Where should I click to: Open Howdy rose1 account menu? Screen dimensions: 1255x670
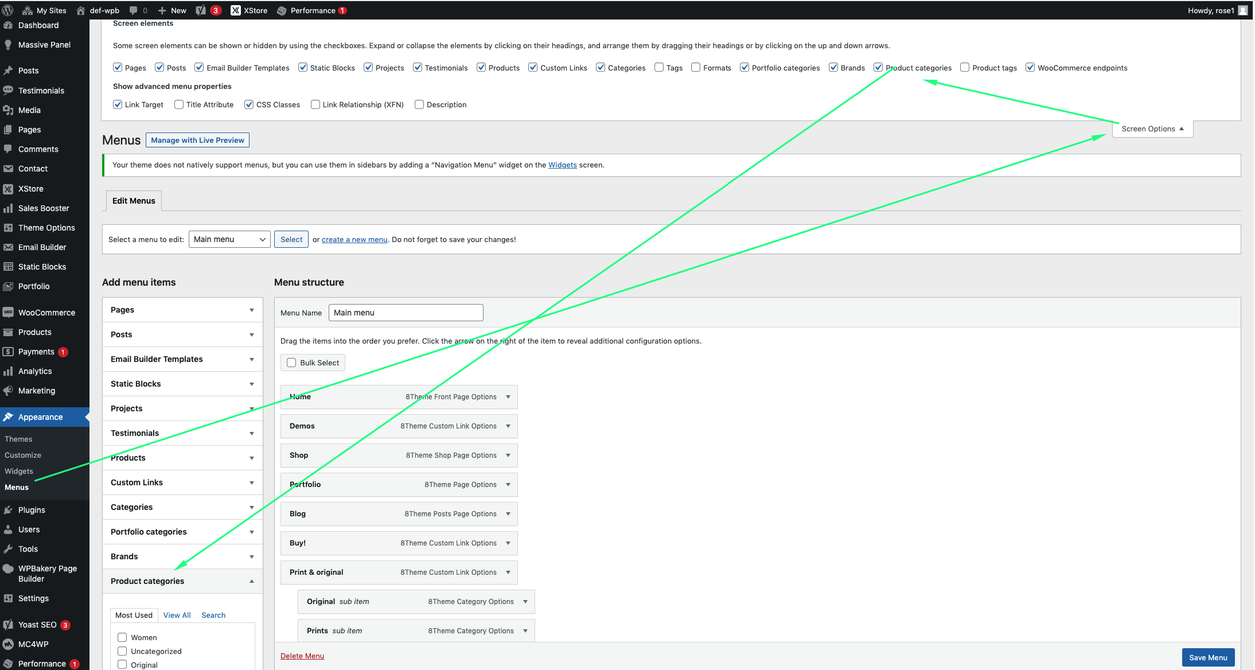[x=1217, y=10]
